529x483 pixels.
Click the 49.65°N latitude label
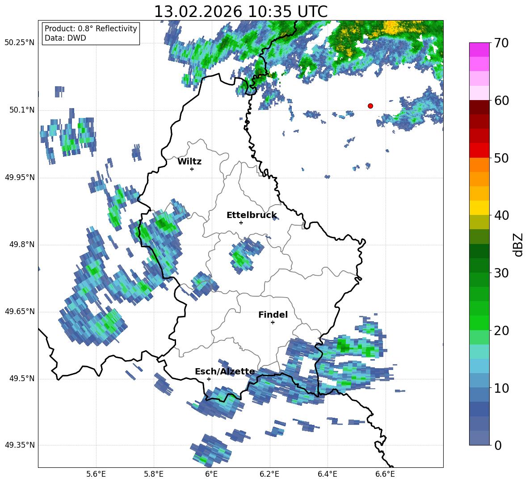(20, 311)
